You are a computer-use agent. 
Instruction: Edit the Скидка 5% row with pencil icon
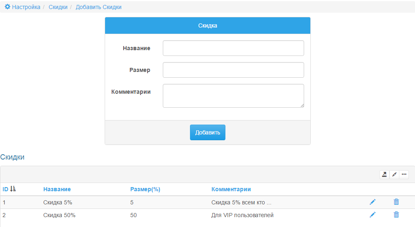(x=373, y=202)
